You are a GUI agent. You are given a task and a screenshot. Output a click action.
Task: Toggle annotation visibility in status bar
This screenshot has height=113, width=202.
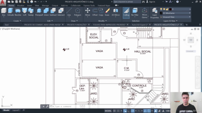click(x=156, y=111)
